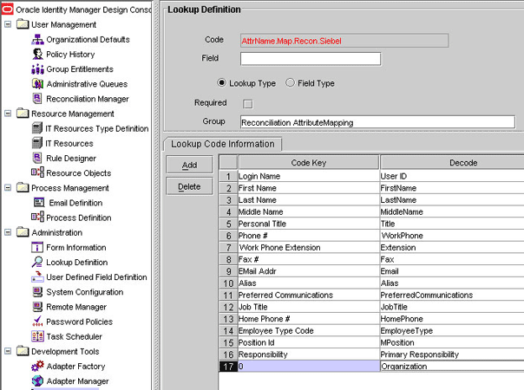This screenshot has height=390, width=524.
Task: Click the Password Policies icon
Action: [x=37, y=322]
